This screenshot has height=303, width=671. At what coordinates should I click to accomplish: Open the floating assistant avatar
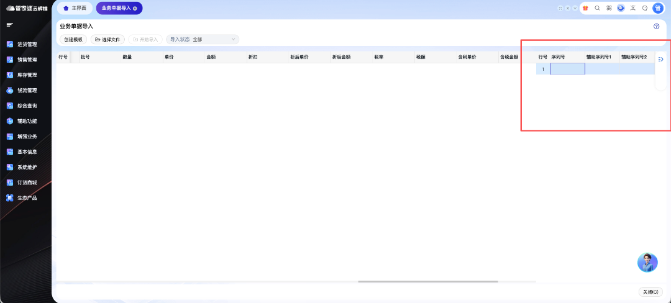click(647, 262)
